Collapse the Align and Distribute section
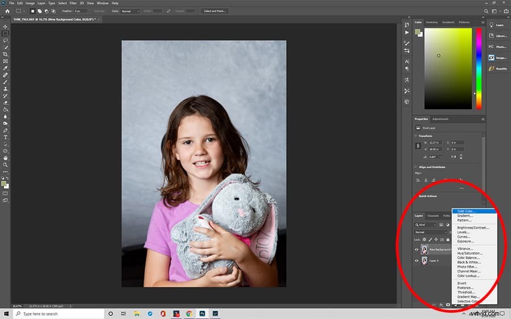The image size is (511, 319). pyautogui.click(x=416, y=167)
